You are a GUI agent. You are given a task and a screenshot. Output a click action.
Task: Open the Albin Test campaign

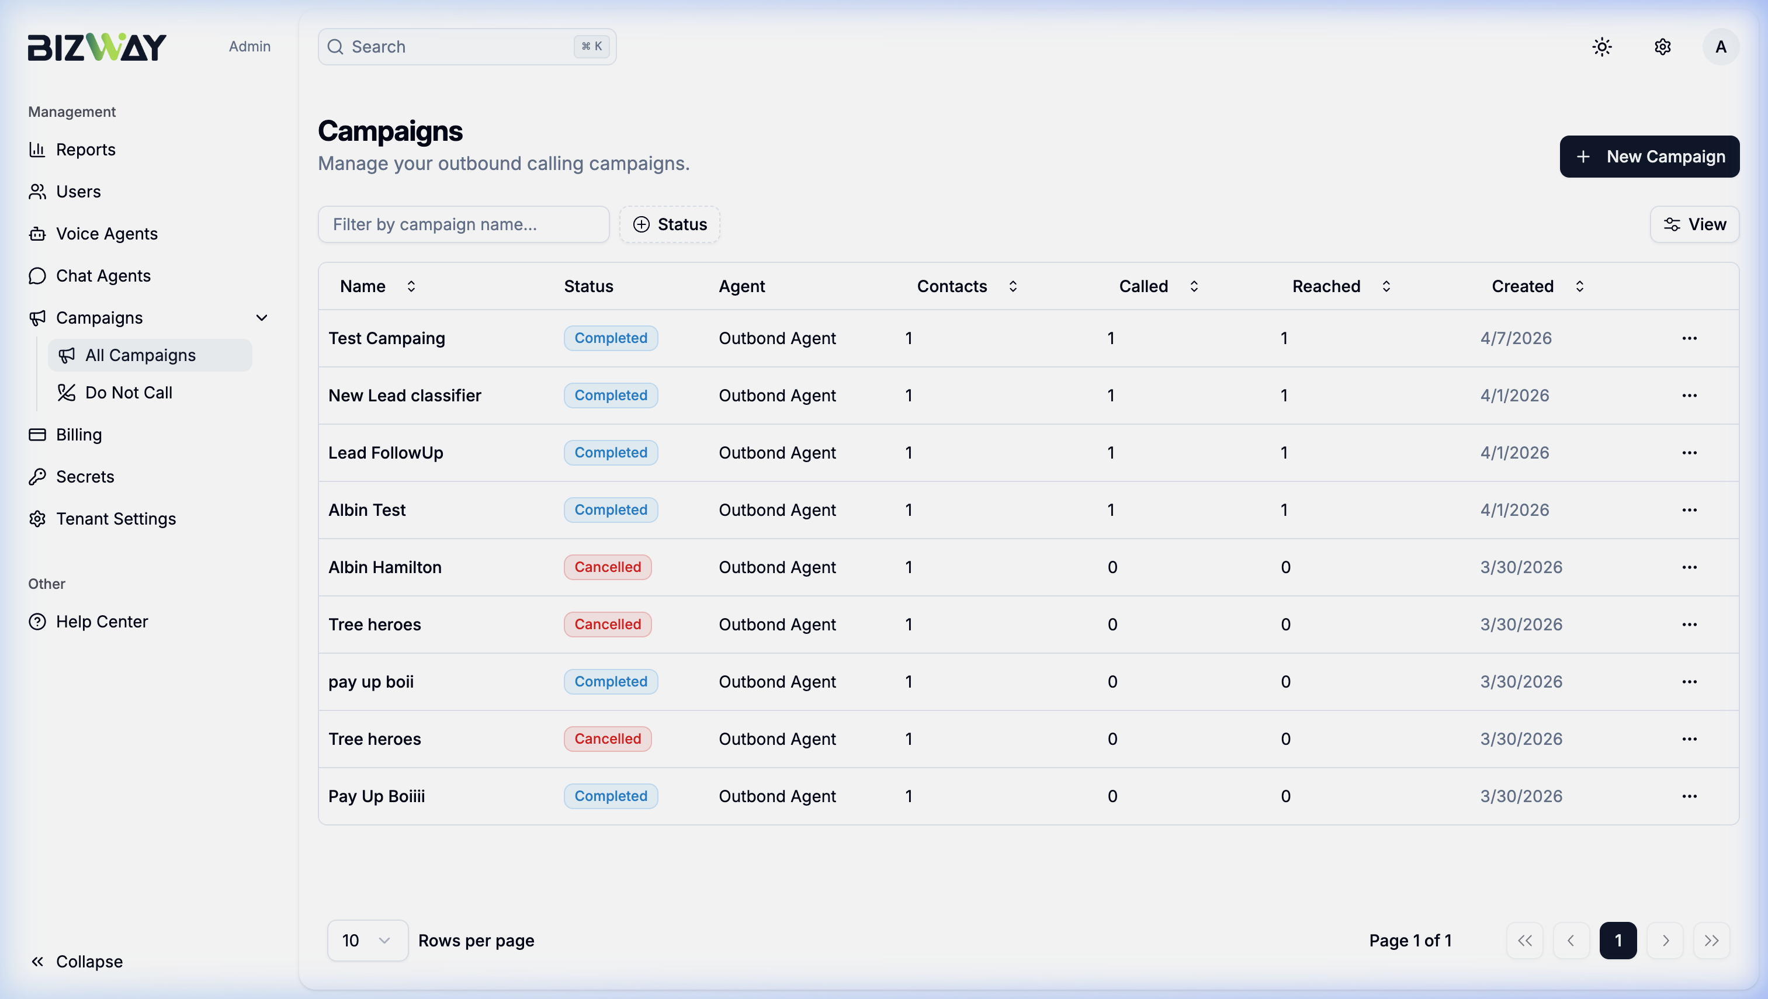click(x=367, y=510)
